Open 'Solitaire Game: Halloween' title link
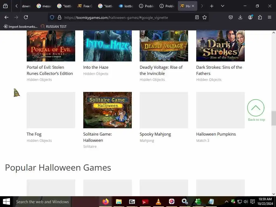The image size is (276, 207). 98,137
